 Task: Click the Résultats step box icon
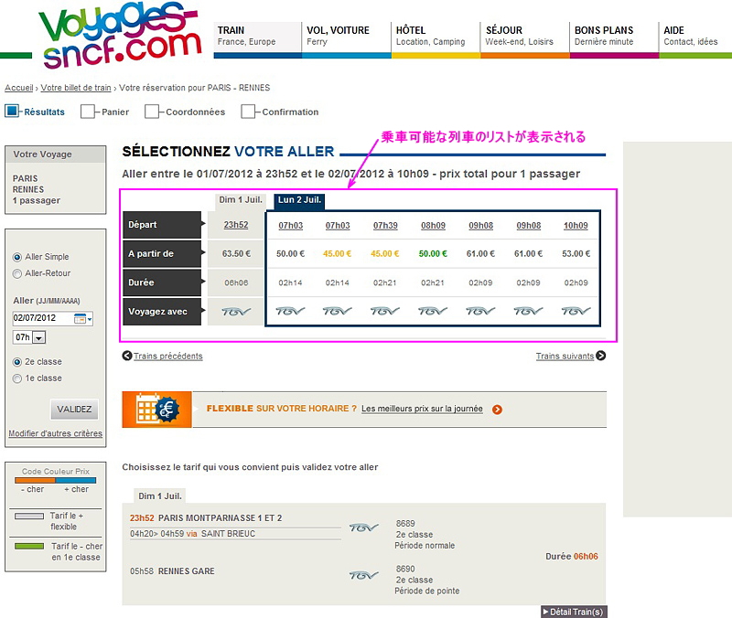(x=12, y=111)
